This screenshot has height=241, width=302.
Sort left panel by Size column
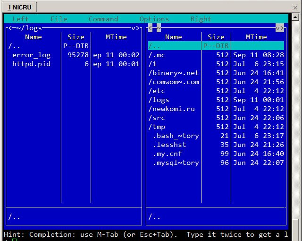pos(75,37)
